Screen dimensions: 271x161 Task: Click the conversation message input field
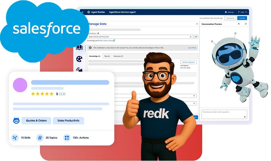(x=224, y=114)
